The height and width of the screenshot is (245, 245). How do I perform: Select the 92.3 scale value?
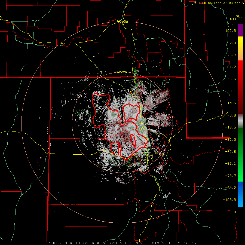click(x=232, y=43)
